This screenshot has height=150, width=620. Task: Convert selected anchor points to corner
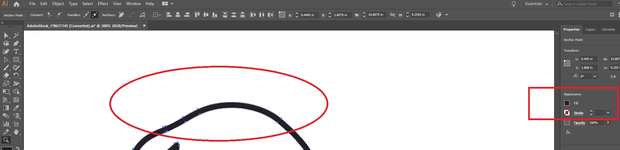49,15
